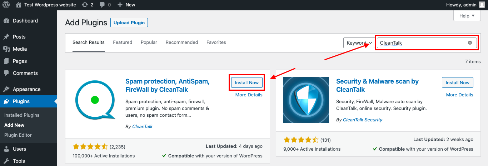Click the Security & Malware scan plugin image

pyautogui.click(x=306, y=100)
